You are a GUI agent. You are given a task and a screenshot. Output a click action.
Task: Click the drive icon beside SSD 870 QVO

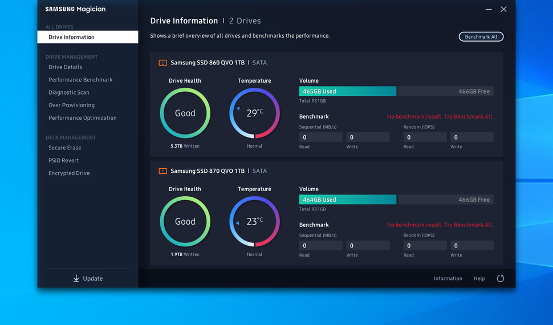coord(162,171)
